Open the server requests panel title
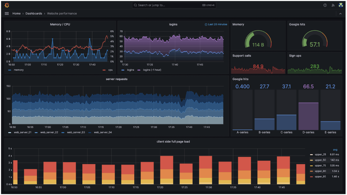The height and width of the screenshot is (195, 347). pos(116,79)
